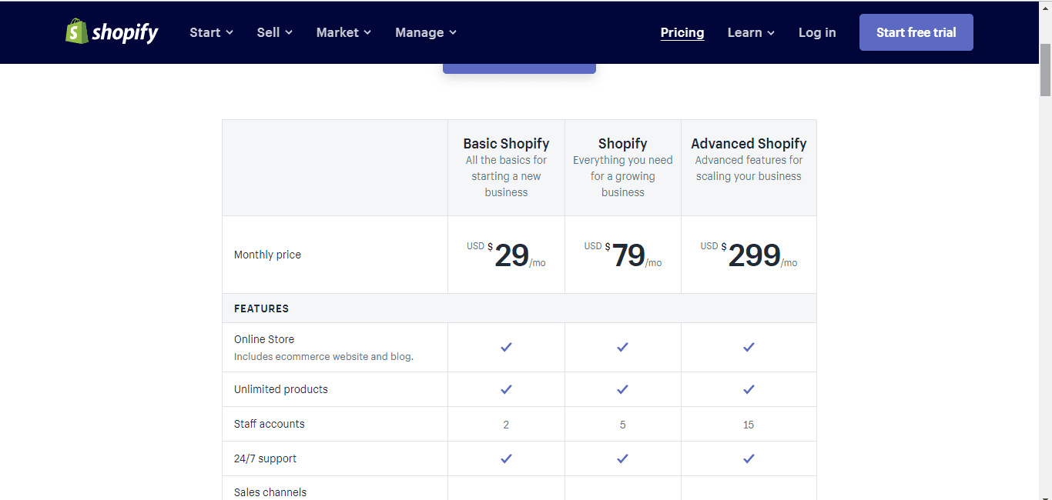Click the Monthly price row label
Image resolution: width=1052 pixels, height=500 pixels.
coord(267,255)
